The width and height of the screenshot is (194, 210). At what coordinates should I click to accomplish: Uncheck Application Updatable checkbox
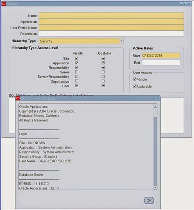pyautogui.click(x=103, y=63)
